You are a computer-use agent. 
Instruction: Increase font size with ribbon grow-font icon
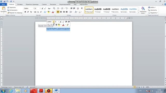click(42, 9)
